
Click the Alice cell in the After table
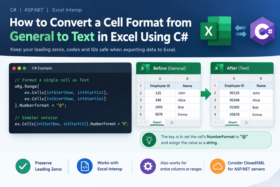point(261,100)
